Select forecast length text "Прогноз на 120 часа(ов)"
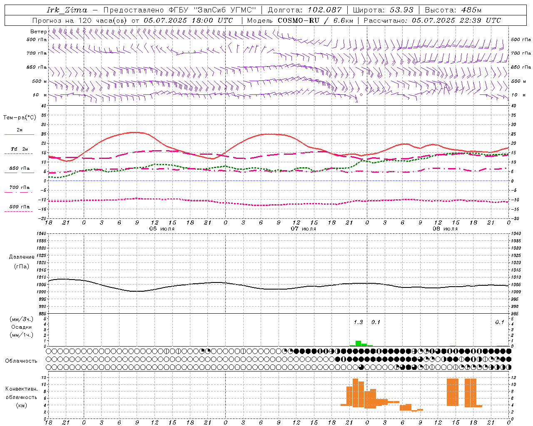This screenshot has width=533, height=426. (80, 20)
